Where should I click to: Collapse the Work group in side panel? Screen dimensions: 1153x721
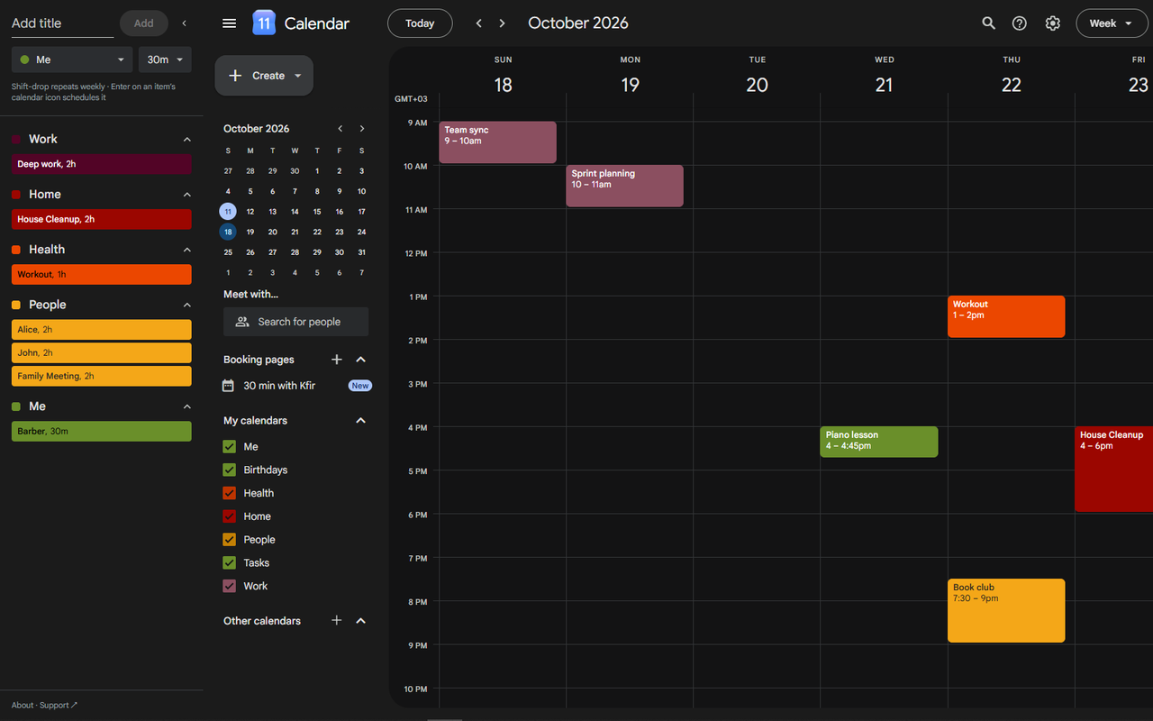point(187,140)
